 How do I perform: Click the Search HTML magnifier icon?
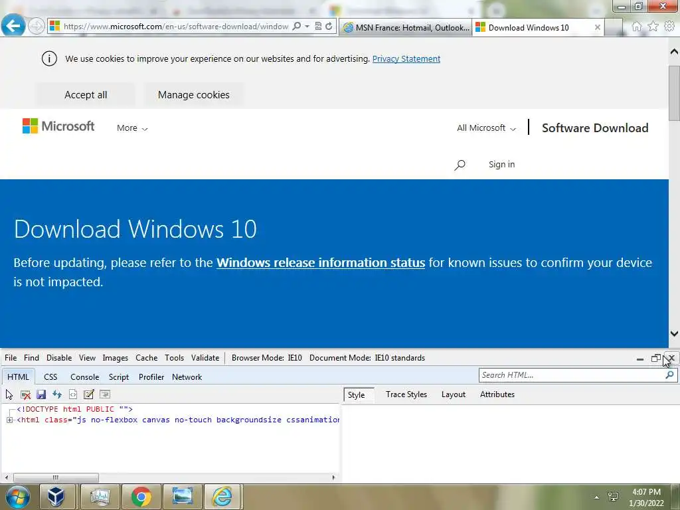coord(669,375)
